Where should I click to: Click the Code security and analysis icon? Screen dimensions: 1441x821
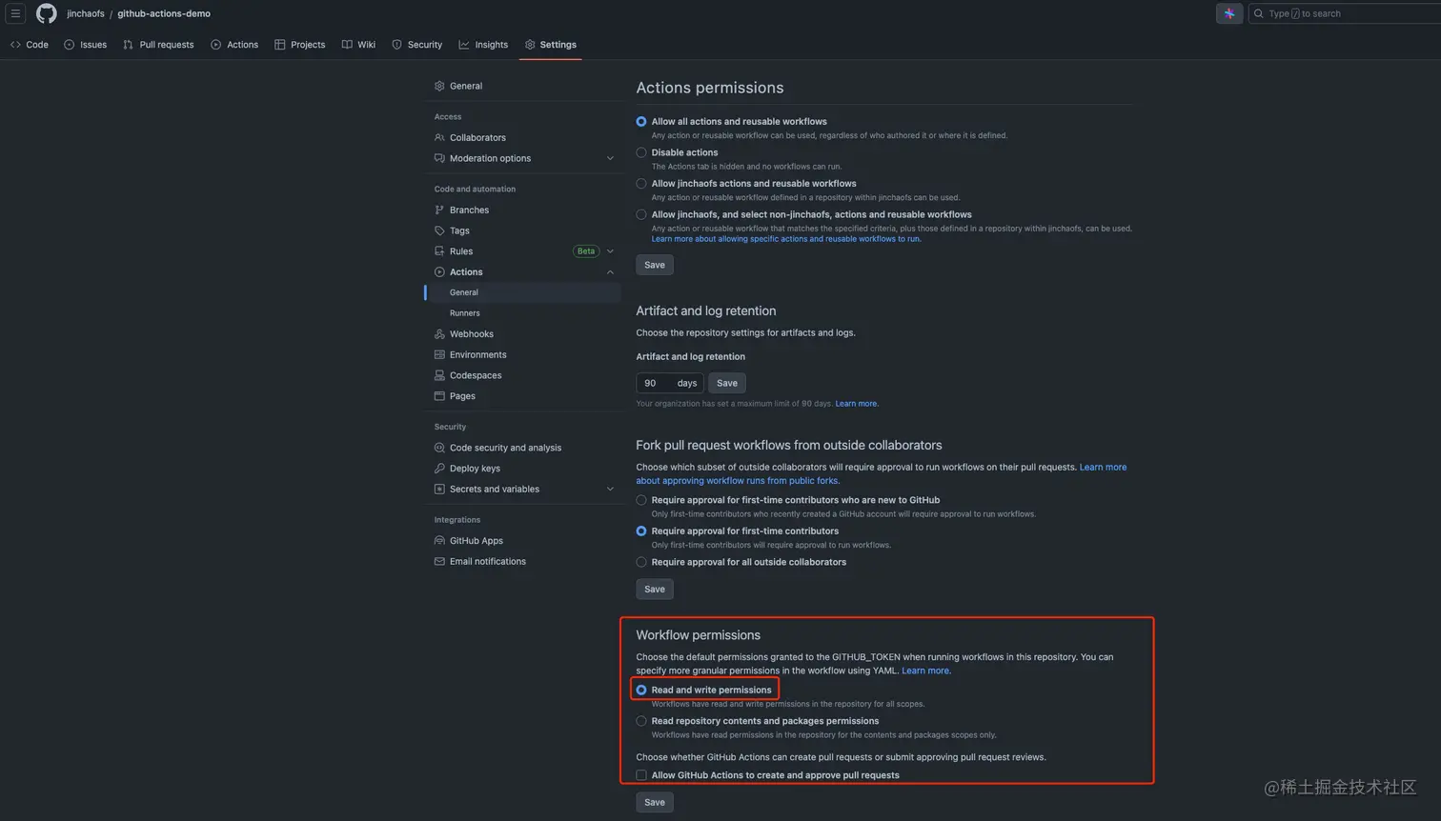439,448
